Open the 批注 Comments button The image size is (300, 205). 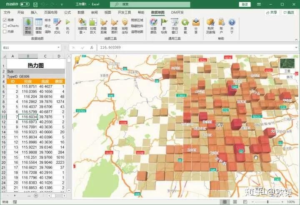tap(289, 12)
